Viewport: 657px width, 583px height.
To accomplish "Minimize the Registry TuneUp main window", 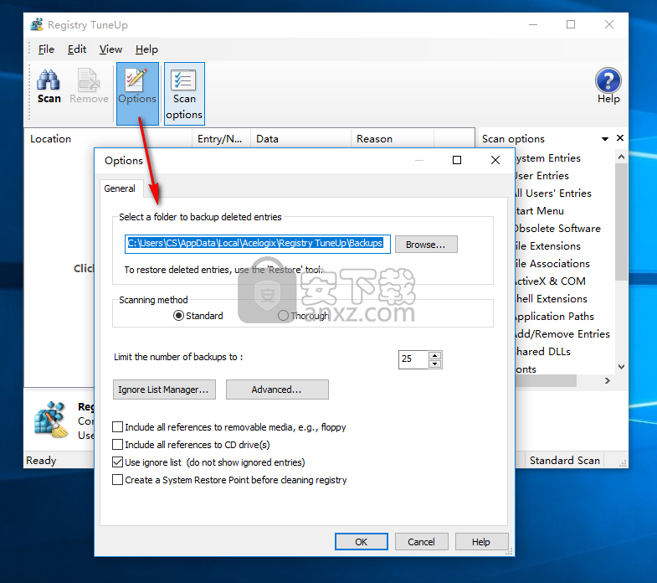I will click(x=533, y=25).
